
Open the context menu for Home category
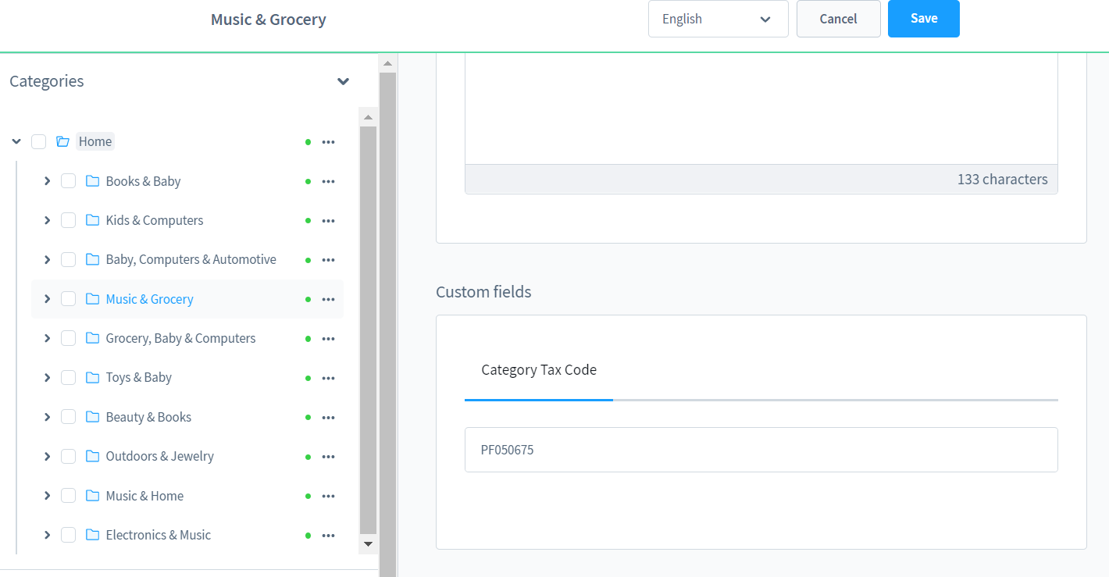click(328, 142)
